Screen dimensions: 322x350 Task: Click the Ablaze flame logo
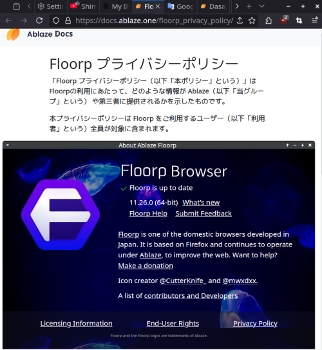pyautogui.click(x=13, y=34)
